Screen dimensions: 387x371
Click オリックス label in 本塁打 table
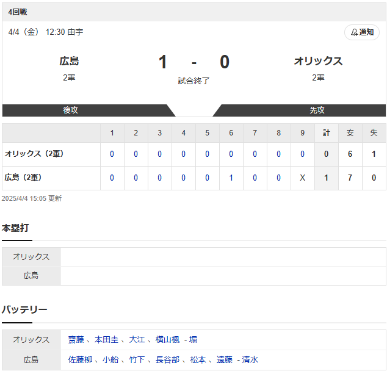coord(31,257)
